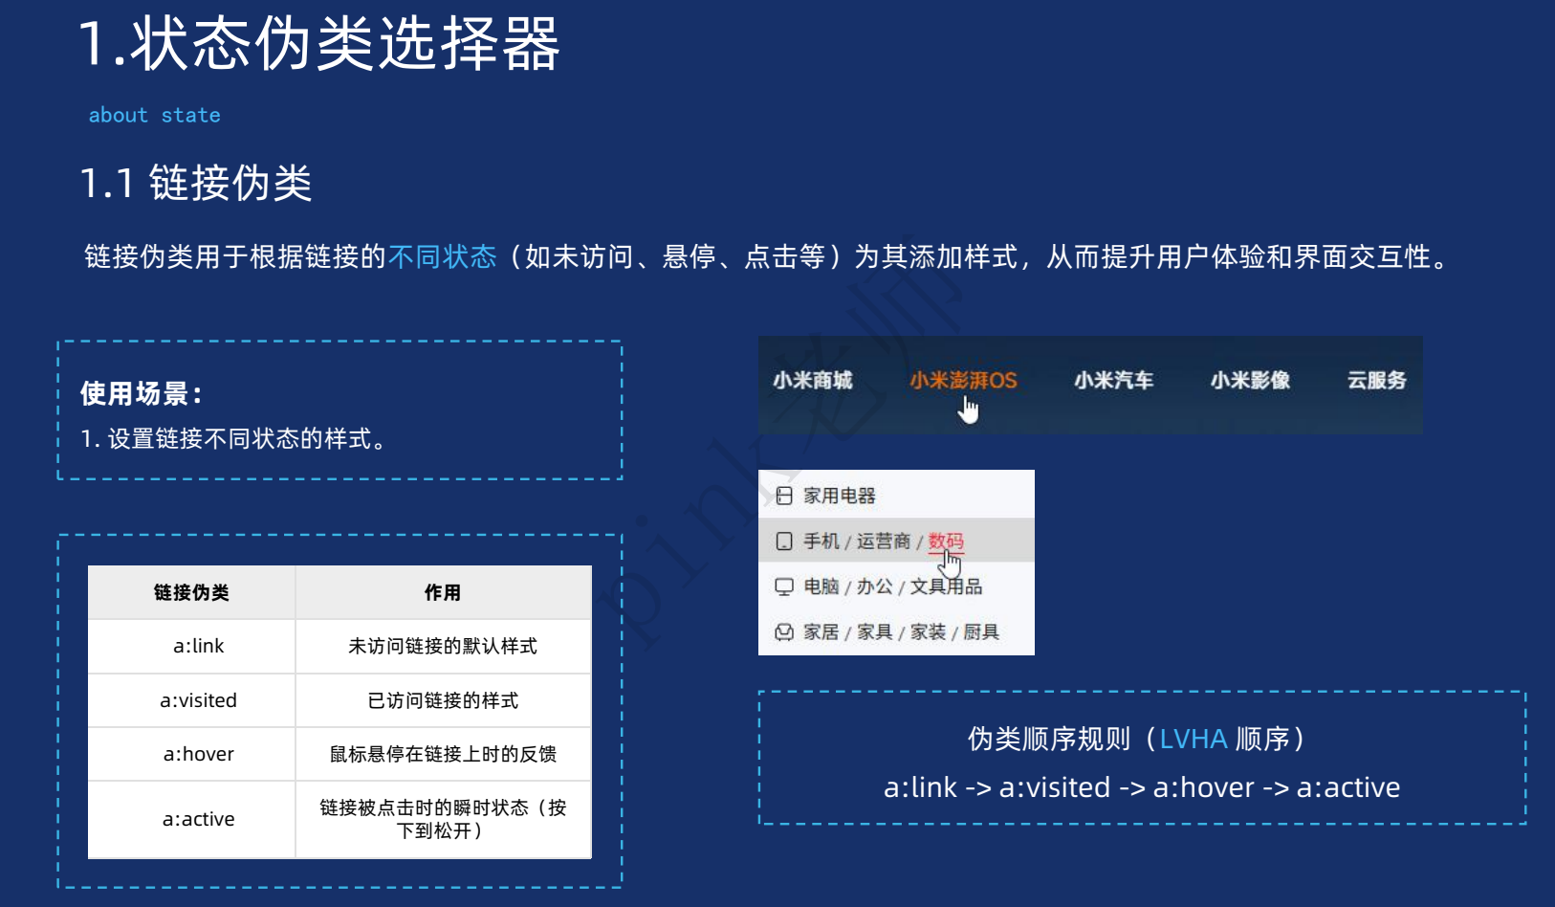This screenshot has height=907, width=1555.
Task: Click the monitor icon beside 电脑
Action: (x=784, y=586)
